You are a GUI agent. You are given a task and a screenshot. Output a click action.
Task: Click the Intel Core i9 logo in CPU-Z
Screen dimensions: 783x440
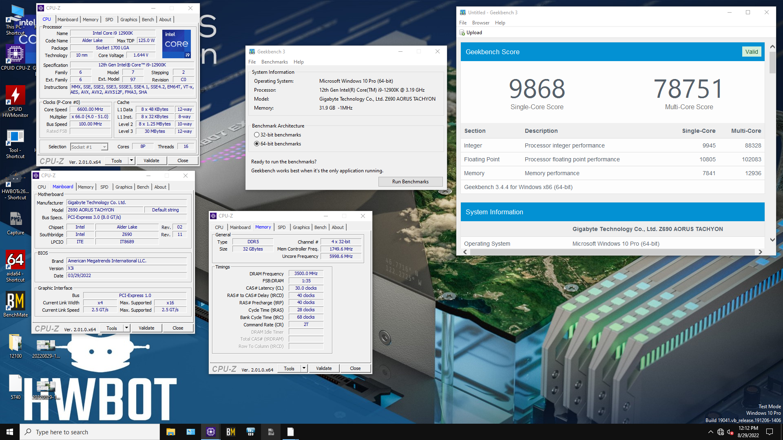pyautogui.click(x=176, y=44)
